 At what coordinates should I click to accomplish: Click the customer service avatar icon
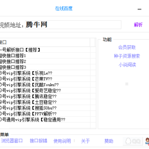(x=147, y=141)
